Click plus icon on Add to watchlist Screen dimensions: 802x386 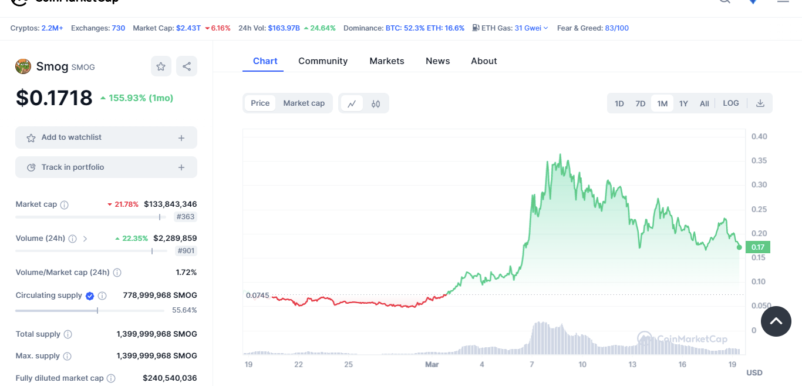point(181,138)
